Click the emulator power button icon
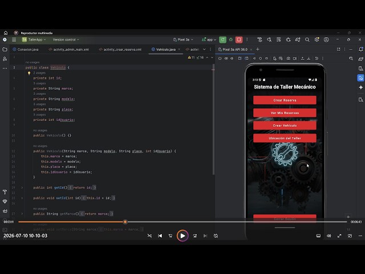 click(x=220, y=58)
